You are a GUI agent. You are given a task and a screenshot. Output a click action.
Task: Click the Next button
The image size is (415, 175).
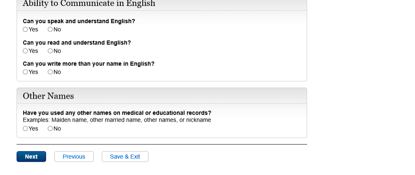[31, 157]
